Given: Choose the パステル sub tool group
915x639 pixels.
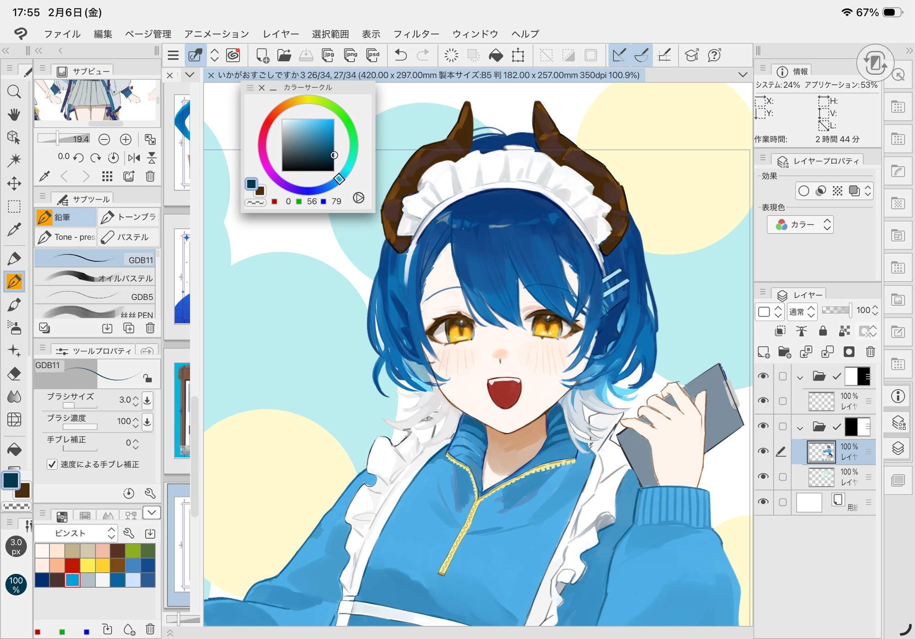Looking at the screenshot, I should tap(129, 237).
